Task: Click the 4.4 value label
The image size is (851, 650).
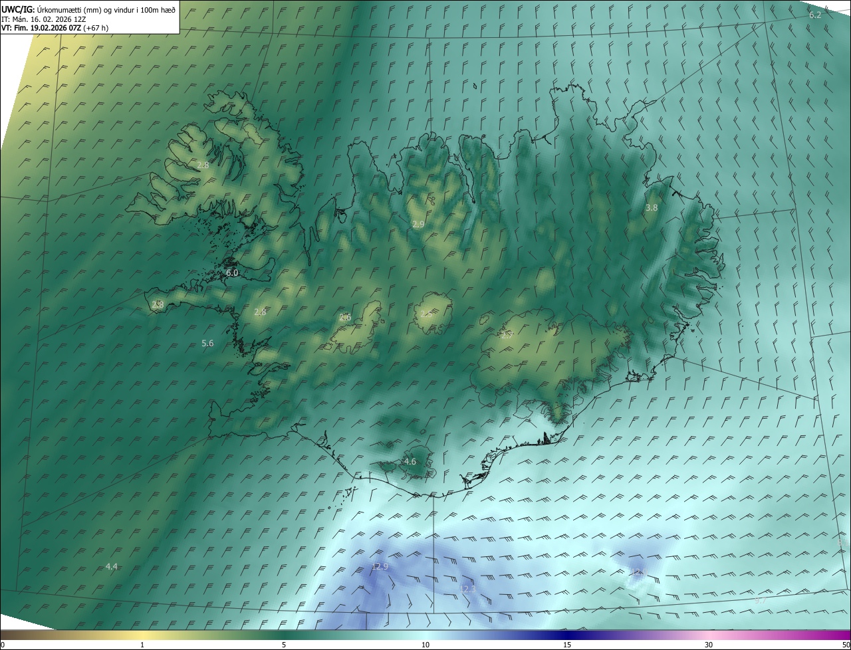Action: [x=112, y=566]
